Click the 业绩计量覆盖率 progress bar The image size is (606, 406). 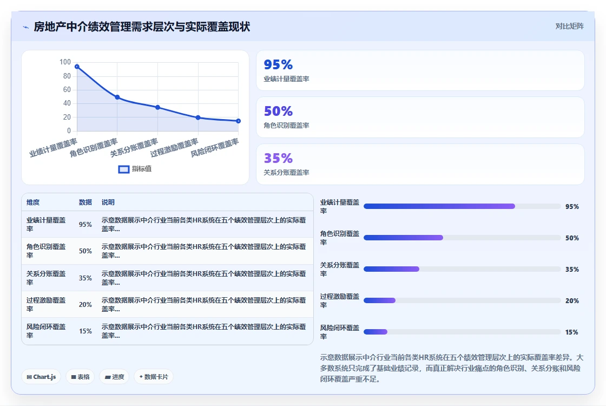click(x=462, y=206)
